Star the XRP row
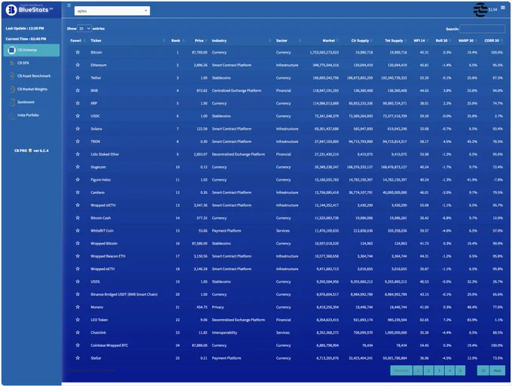Image resolution: width=512 pixels, height=386 pixels. pos(78,103)
